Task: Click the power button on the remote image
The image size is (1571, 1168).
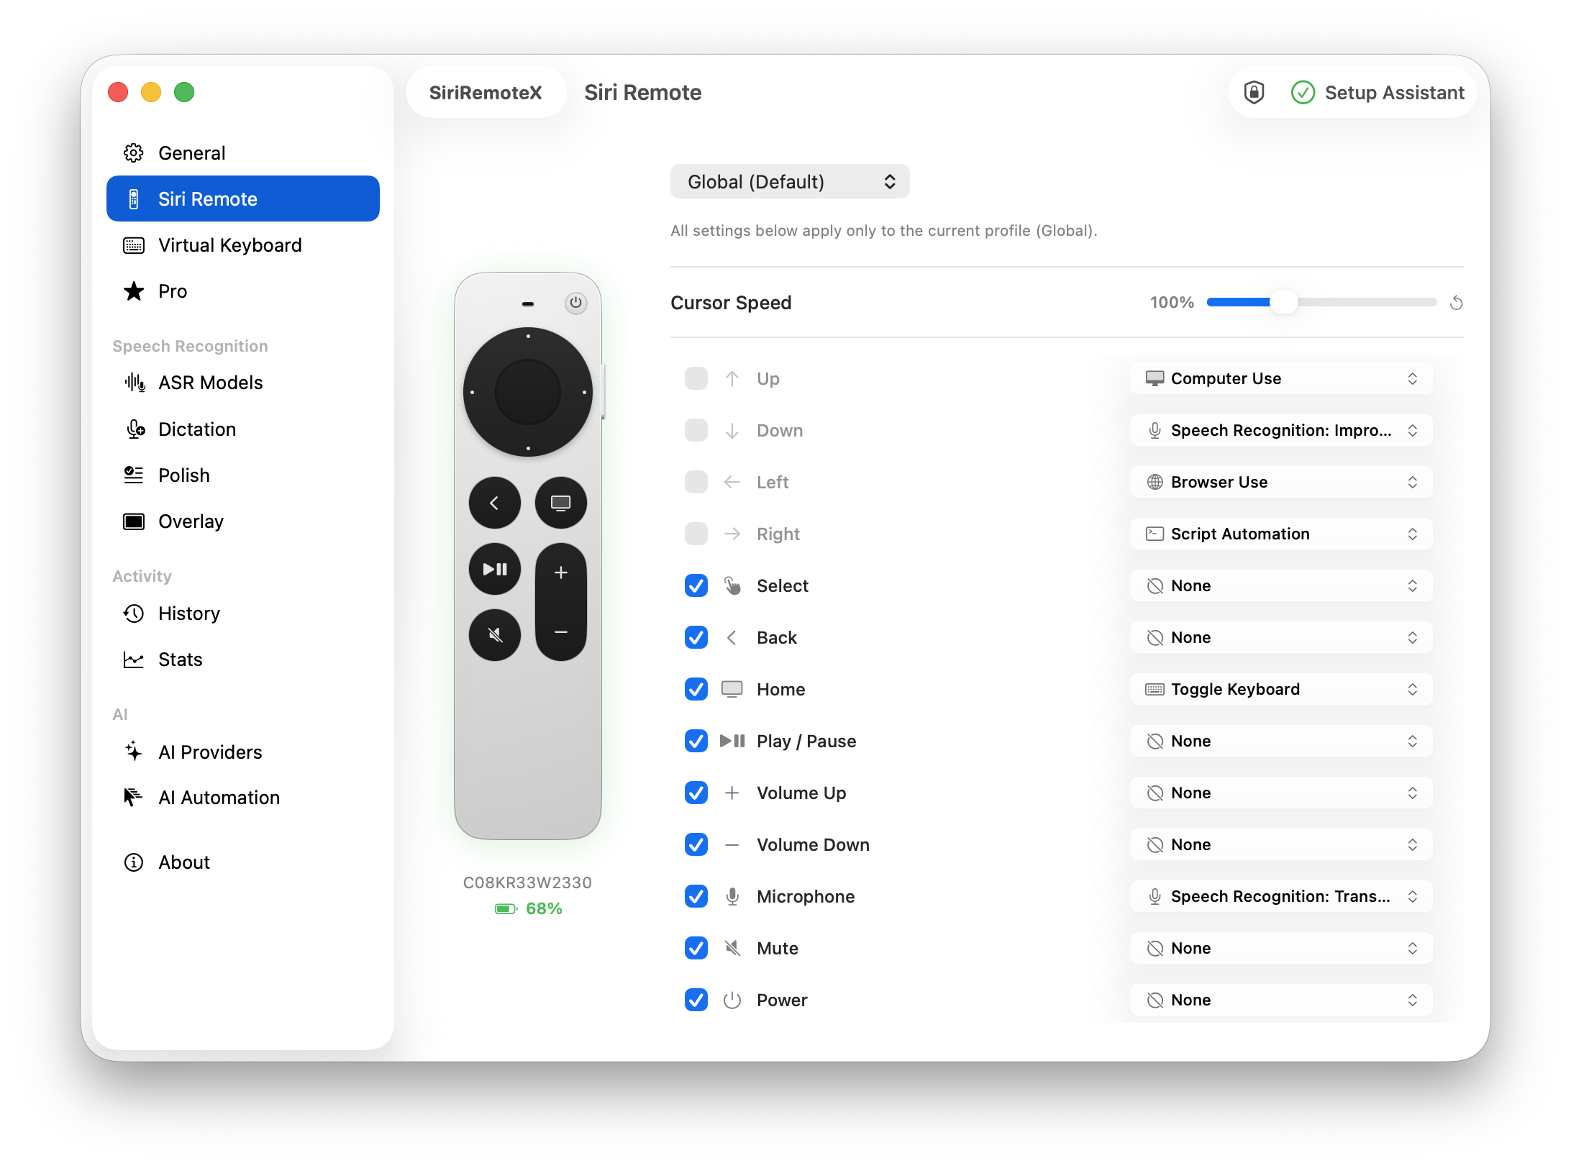Action: (x=575, y=303)
